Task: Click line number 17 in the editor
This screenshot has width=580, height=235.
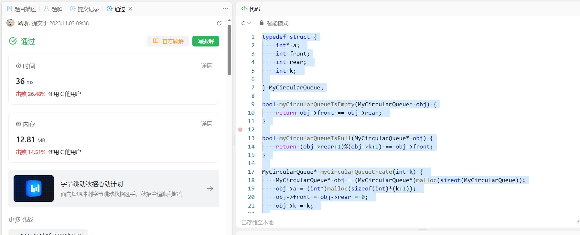Action: coord(251,172)
